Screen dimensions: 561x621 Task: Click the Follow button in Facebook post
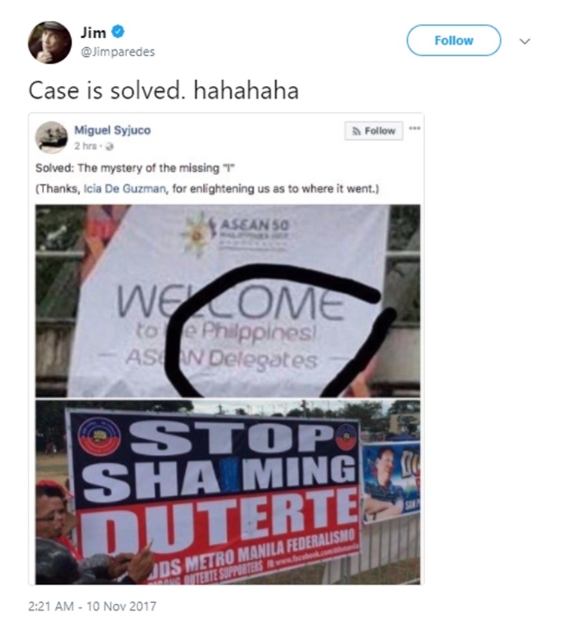[374, 131]
